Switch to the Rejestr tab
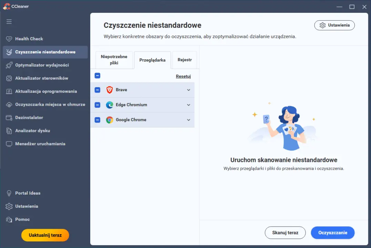Screen dimensions: 371x248 185,60
